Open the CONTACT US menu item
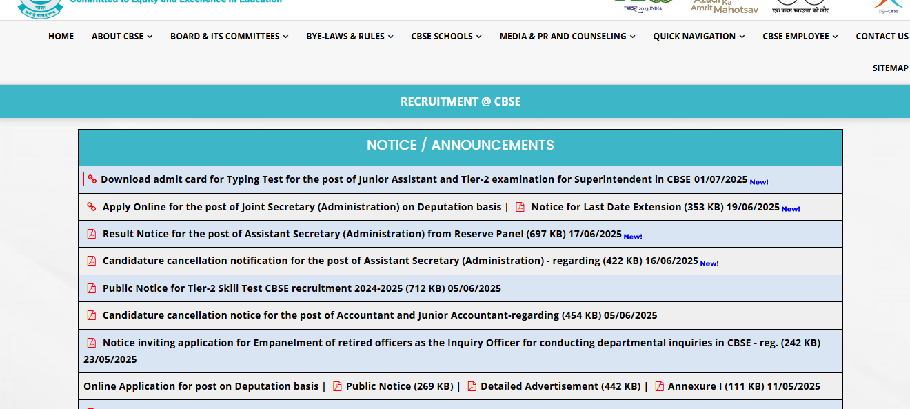 [x=882, y=37]
